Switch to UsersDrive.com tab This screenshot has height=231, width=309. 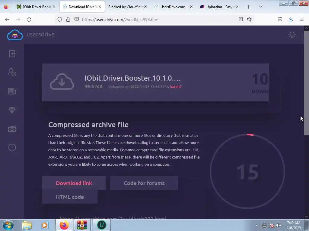point(174,7)
